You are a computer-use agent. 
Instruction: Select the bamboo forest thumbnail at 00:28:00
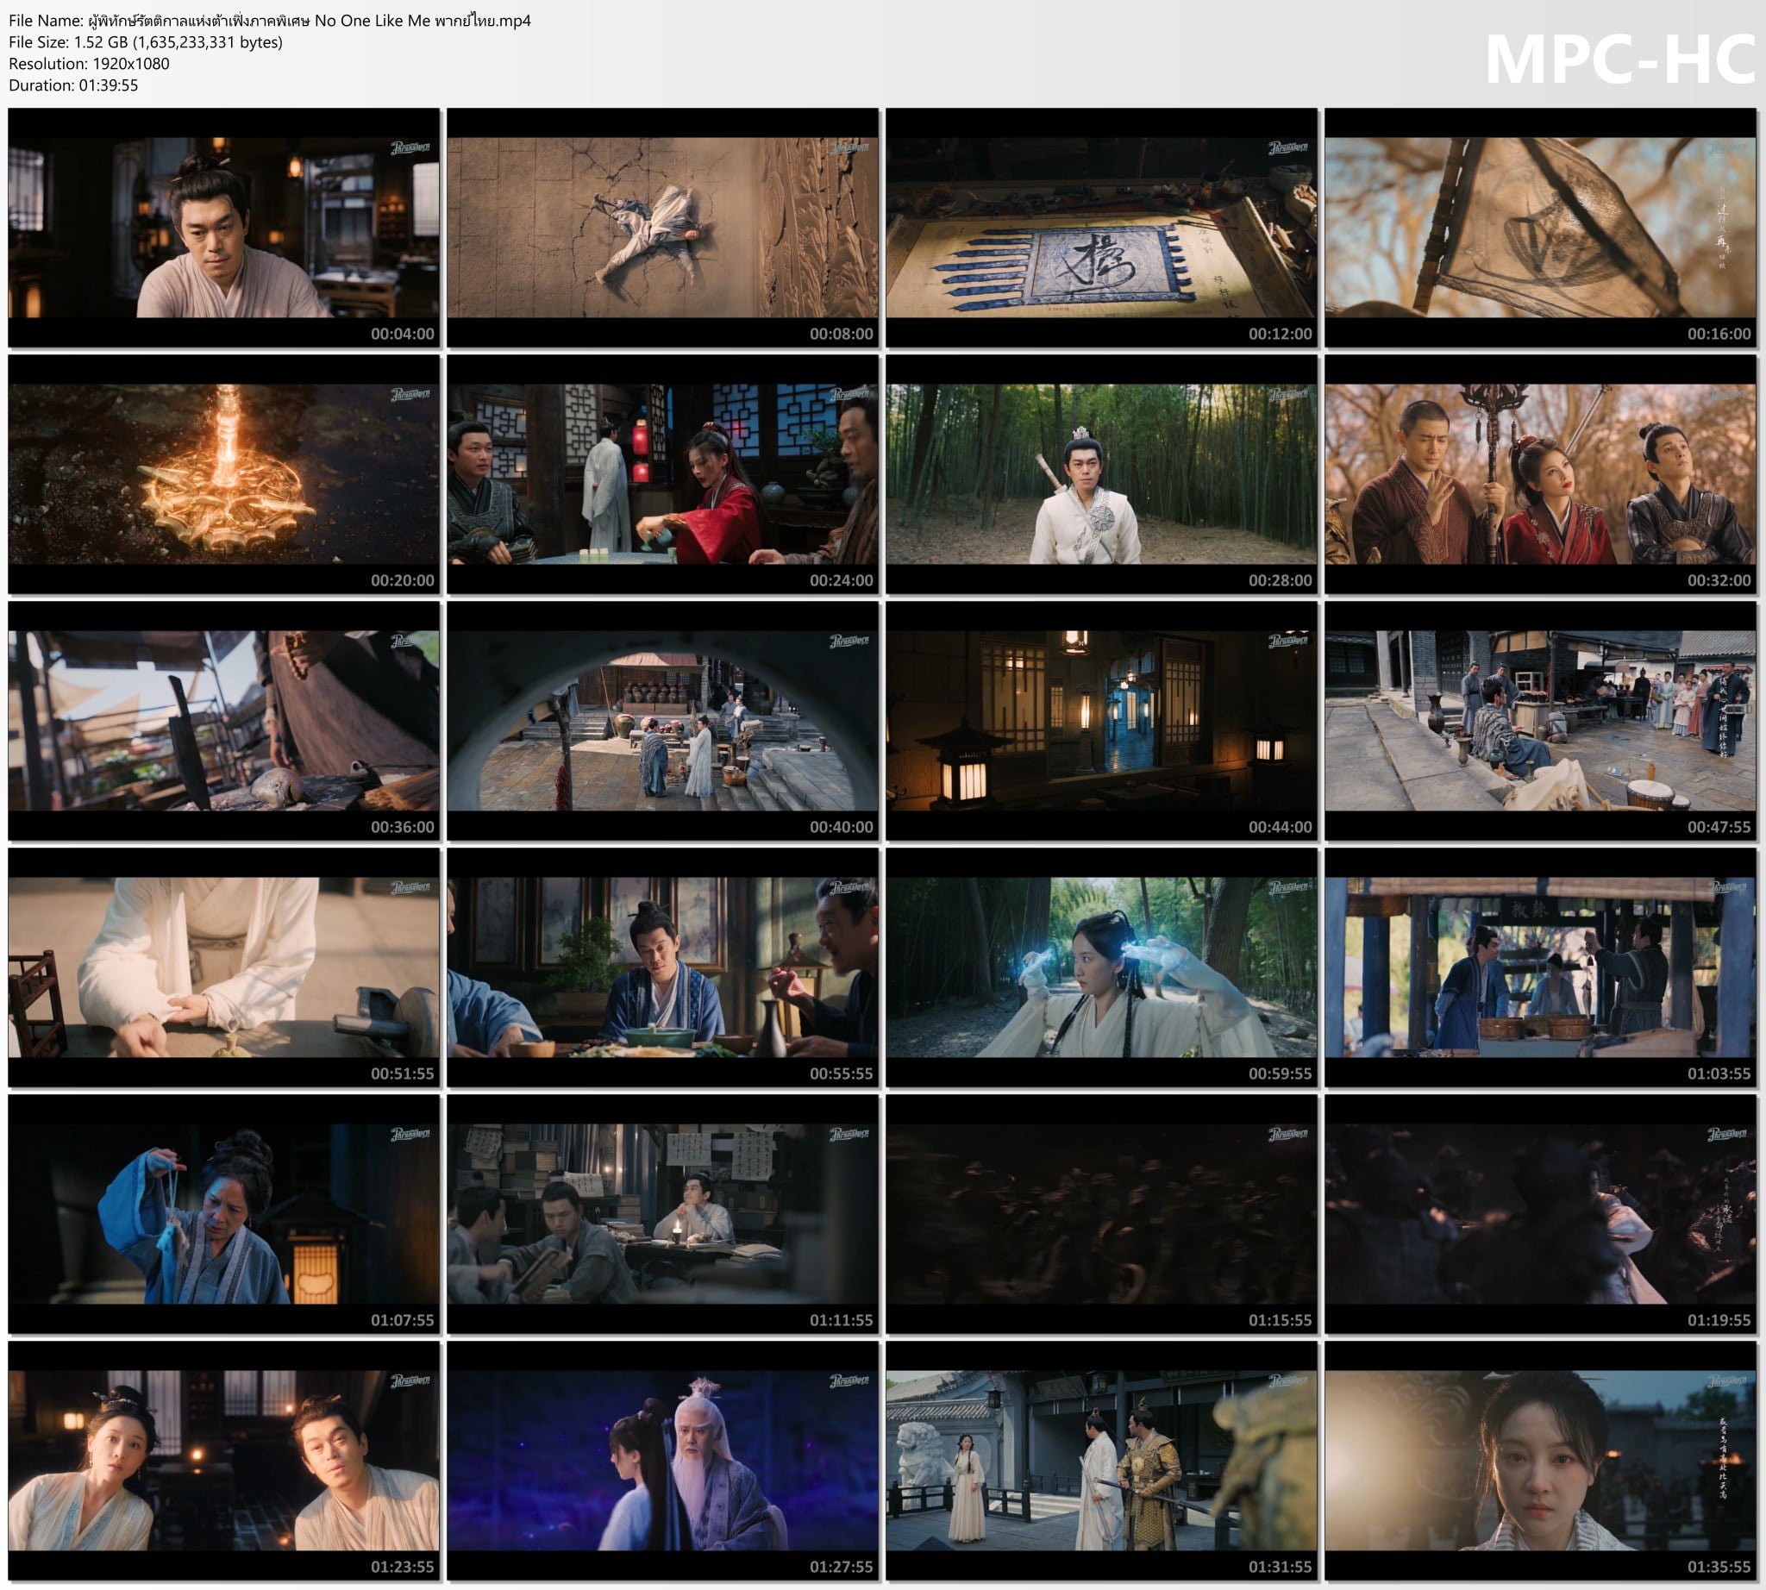click(x=1101, y=473)
